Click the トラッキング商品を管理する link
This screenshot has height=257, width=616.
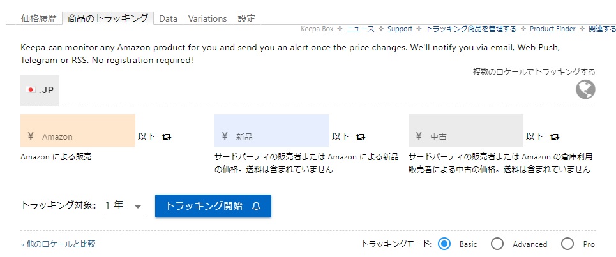(471, 29)
